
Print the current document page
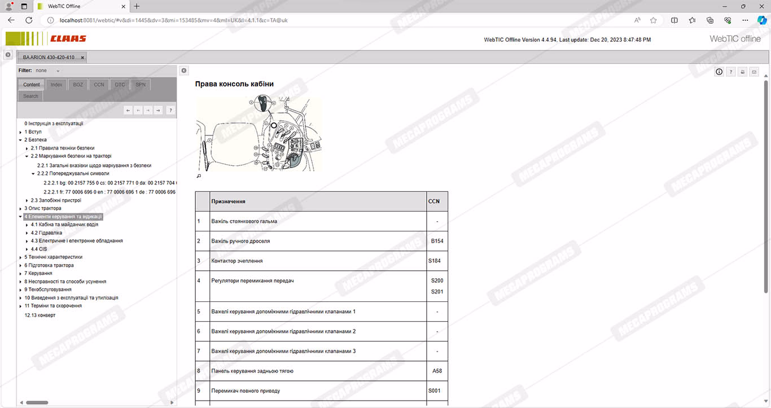[x=743, y=72]
